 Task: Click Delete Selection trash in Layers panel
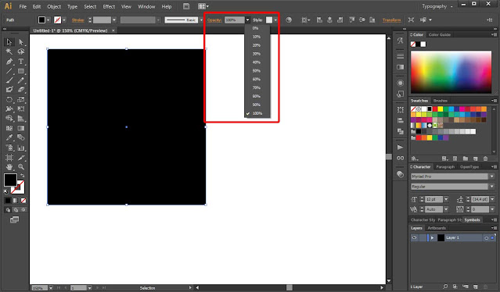tap(485, 287)
